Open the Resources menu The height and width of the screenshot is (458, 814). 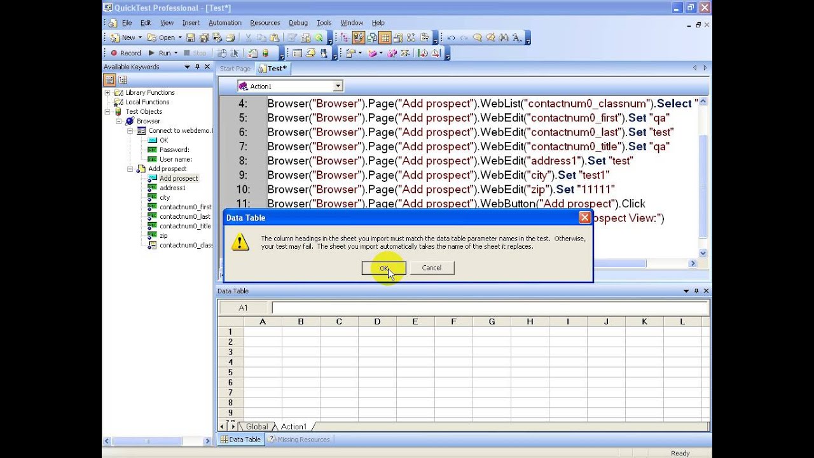click(x=265, y=23)
